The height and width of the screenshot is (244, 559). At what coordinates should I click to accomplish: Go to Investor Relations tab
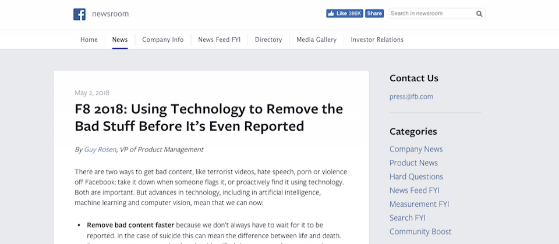tap(377, 40)
